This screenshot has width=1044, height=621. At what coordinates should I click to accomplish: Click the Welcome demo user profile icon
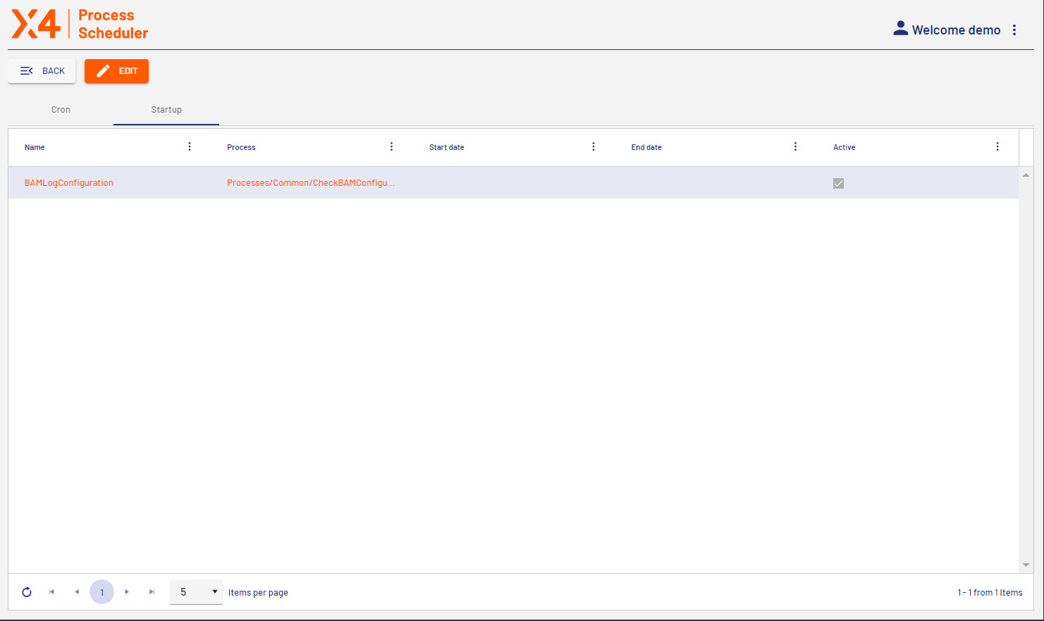click(900, 28)
